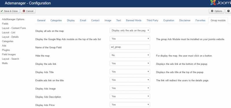Click the 'Display Ads Title' label
Screen dimensions: 231x108
click(x=44, y=72)
